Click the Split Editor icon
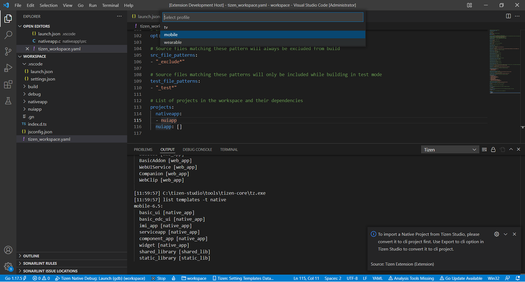This screenshot has height=282, width=525. [508, 16]
